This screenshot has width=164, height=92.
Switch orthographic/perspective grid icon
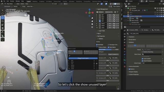pos(92,27)
